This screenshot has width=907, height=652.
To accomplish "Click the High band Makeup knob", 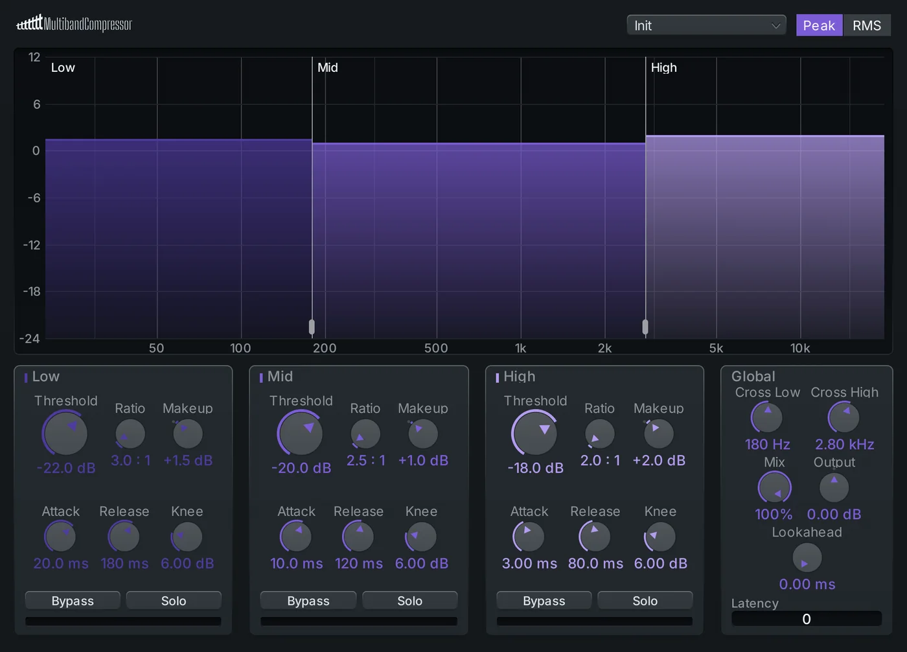I will pos(659,434).
